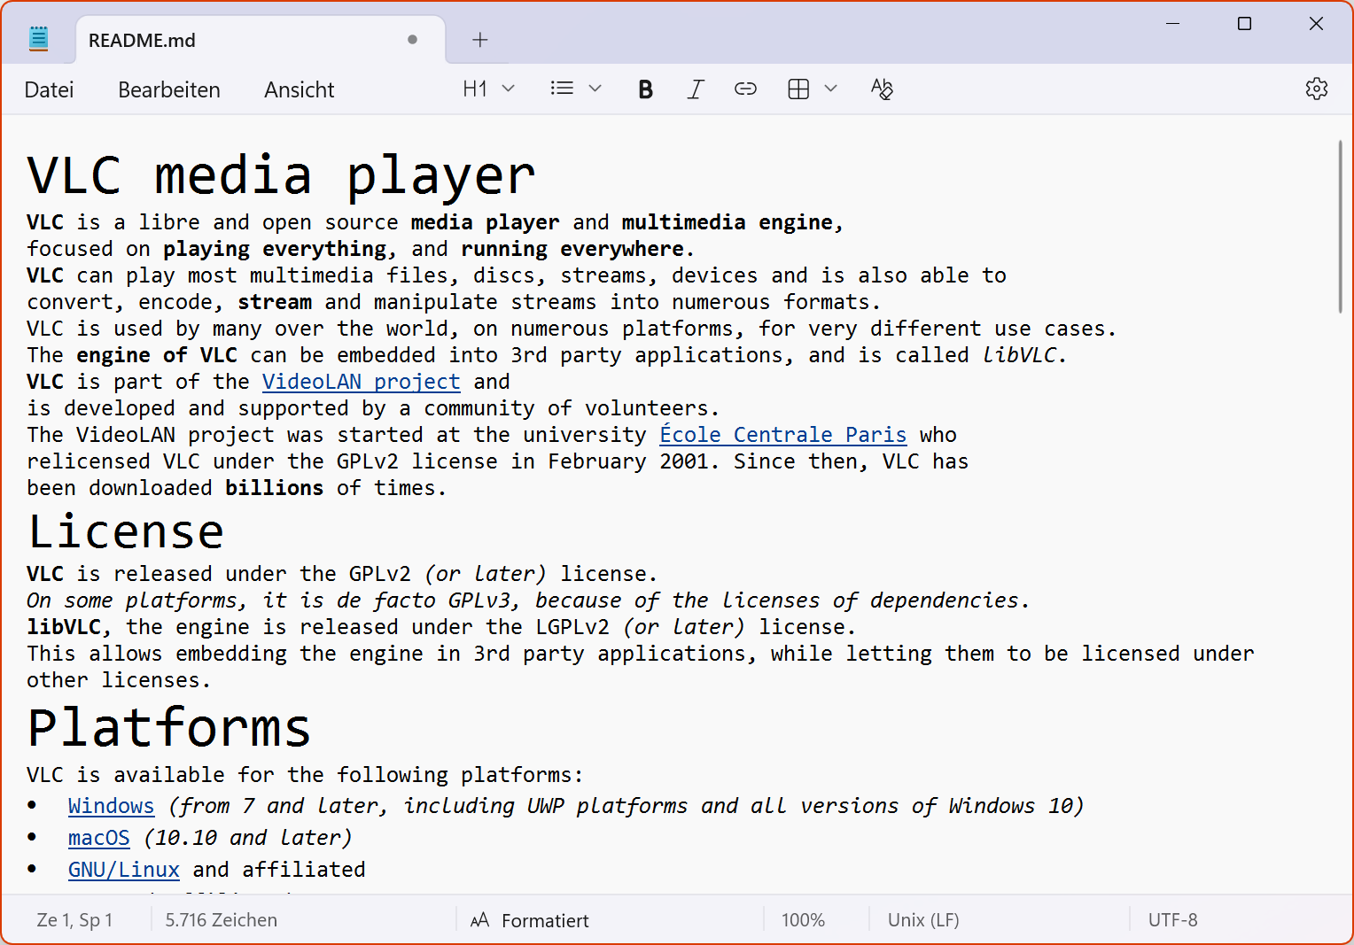Click the list bullet icon

pos(562,89)
